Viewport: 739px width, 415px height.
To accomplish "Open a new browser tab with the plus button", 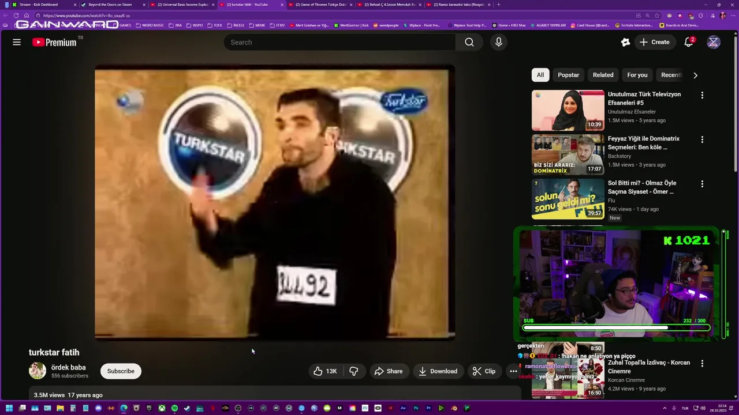I will [x=499, y=5].
